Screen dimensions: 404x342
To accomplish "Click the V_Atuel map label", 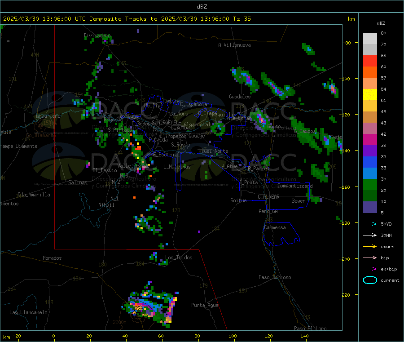I will point(231,166).
